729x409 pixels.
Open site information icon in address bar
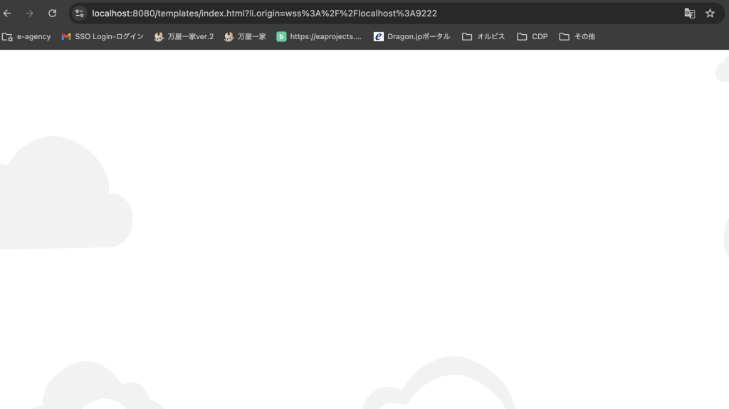(80, 13)
